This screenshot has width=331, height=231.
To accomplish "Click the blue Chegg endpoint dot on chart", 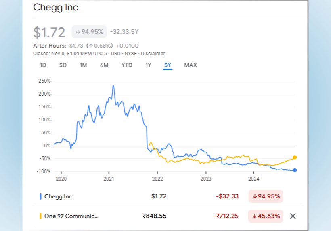I will 295,170.
